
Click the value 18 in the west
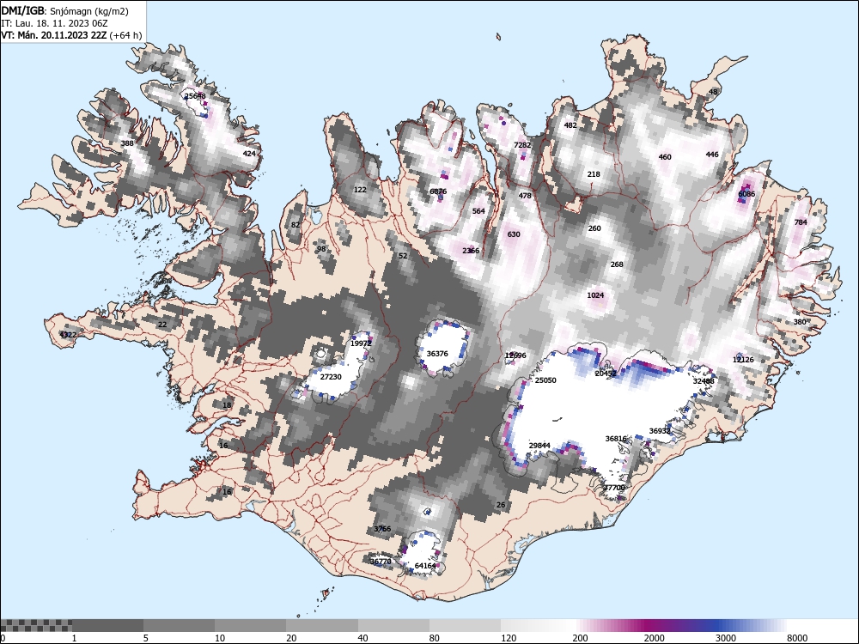click(227, 405)
